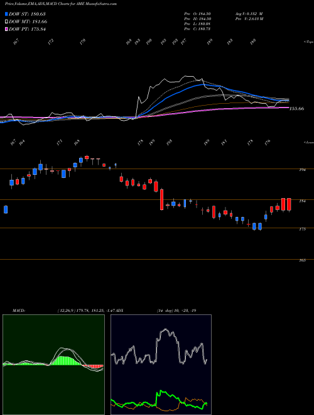Click the 'Pre H: 184.50' high value
The width and height of the screenshot is (314, 415).
click(x=197, y=19)
